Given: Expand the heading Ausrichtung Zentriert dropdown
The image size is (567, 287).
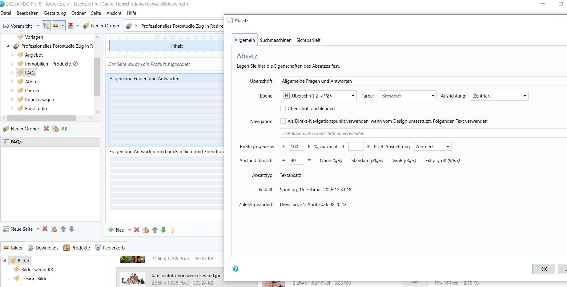Looking at the screenshot, I should pos(499,96).
